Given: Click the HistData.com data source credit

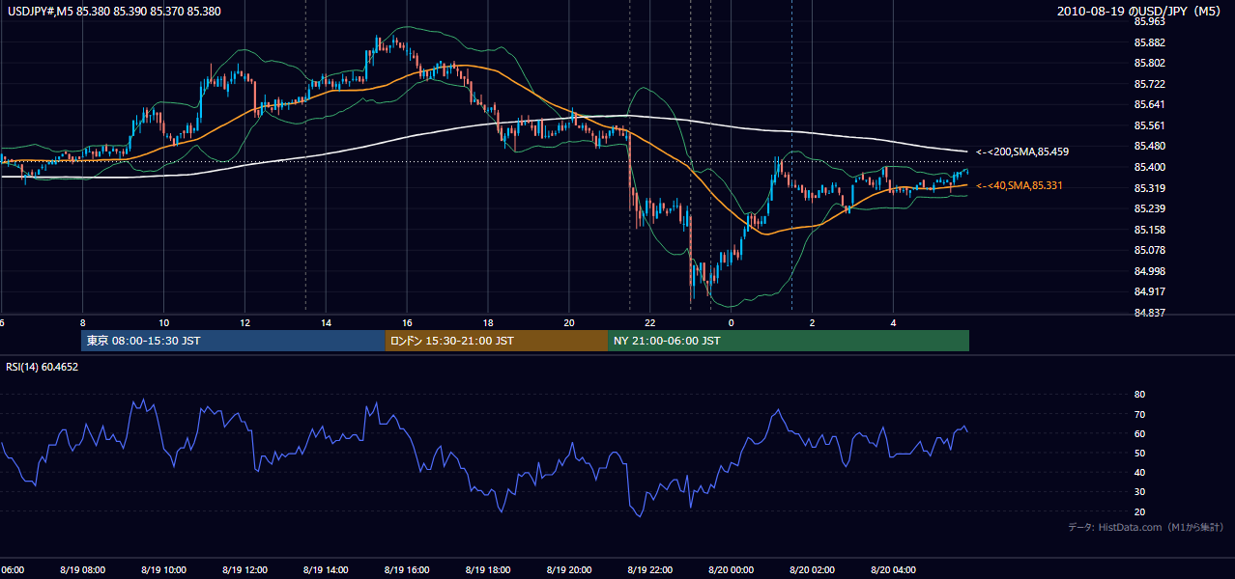Looking at the screenshot, I should [1145, 527].
